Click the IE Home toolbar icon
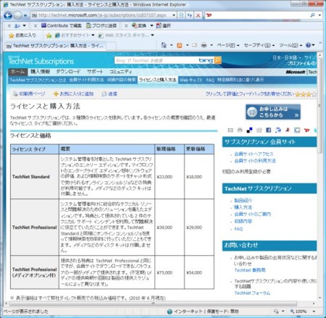The width and height of the screenshot is (326, 318). [x=164, y=45]
